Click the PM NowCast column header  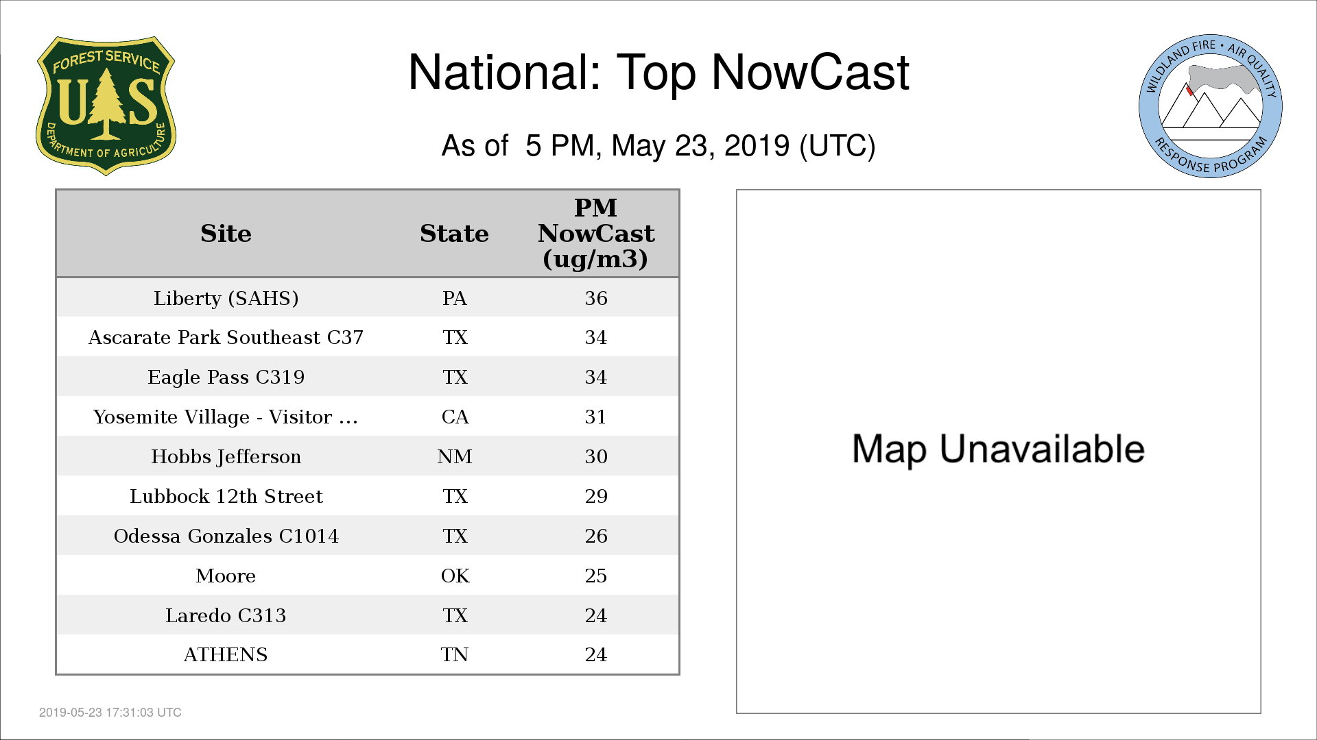click(x=595, y=234)
